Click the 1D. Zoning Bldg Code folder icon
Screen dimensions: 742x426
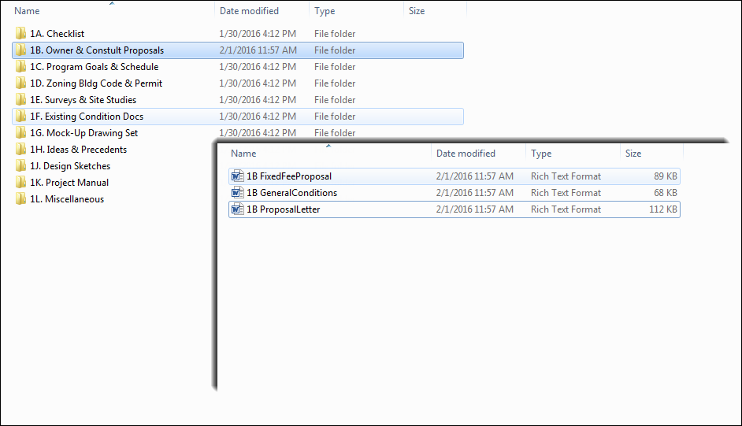[20, 83]
